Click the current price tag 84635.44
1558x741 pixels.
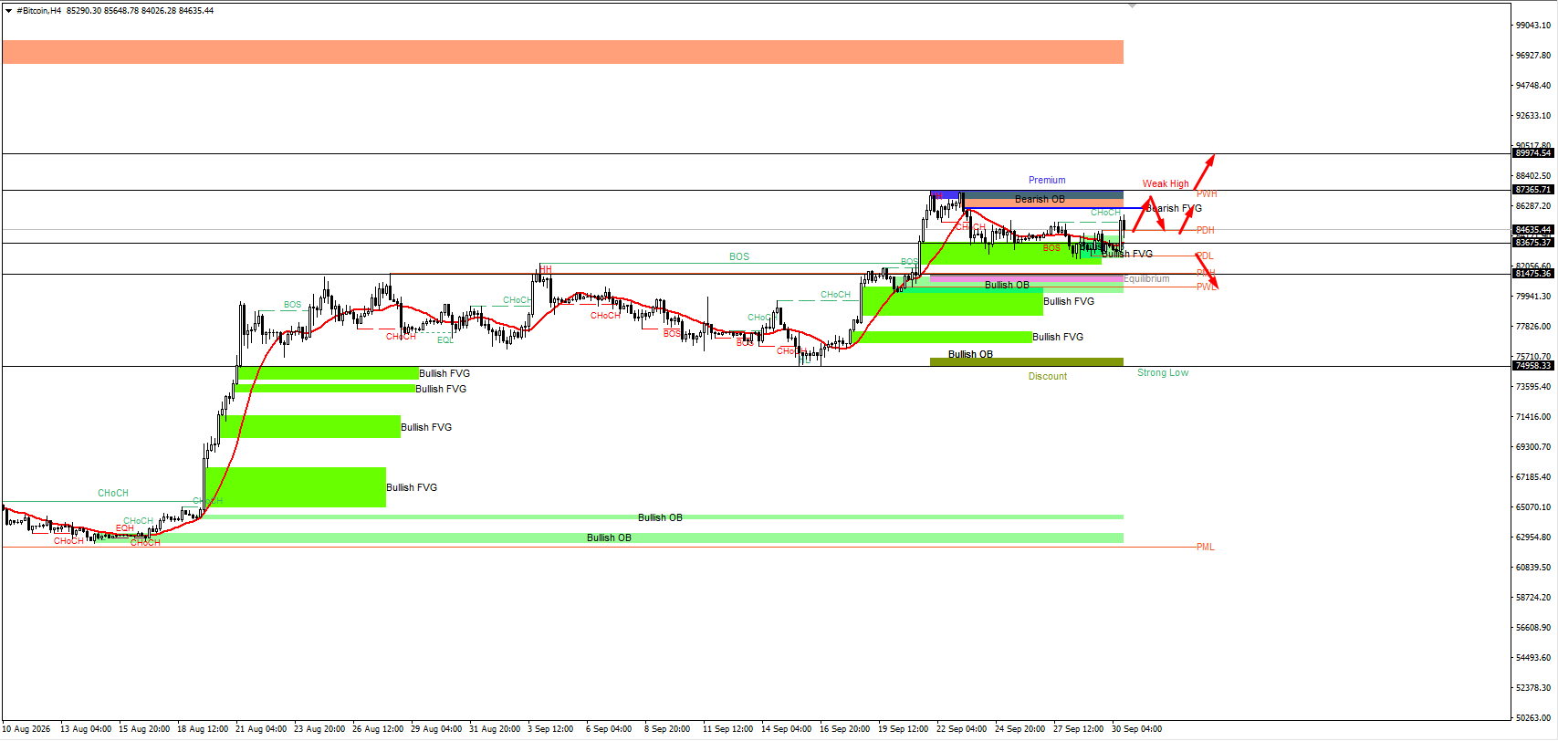[x=1533, y=230]
